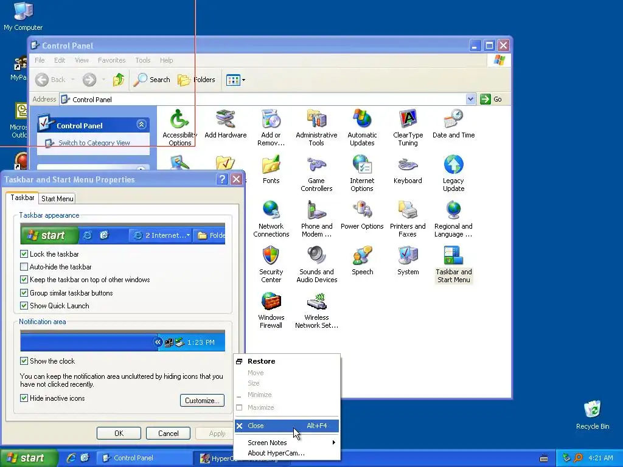Open Power Options icon
The height and width of the screenshot is (467, 623).
pyautogui.click(x=362, y=215)
